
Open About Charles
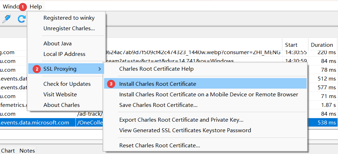(x=61, y=105)
